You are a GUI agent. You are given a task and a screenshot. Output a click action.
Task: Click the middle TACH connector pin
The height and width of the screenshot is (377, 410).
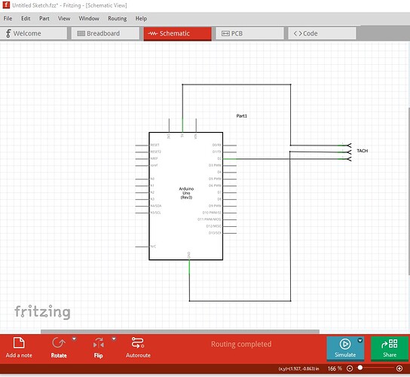point(345,152)
